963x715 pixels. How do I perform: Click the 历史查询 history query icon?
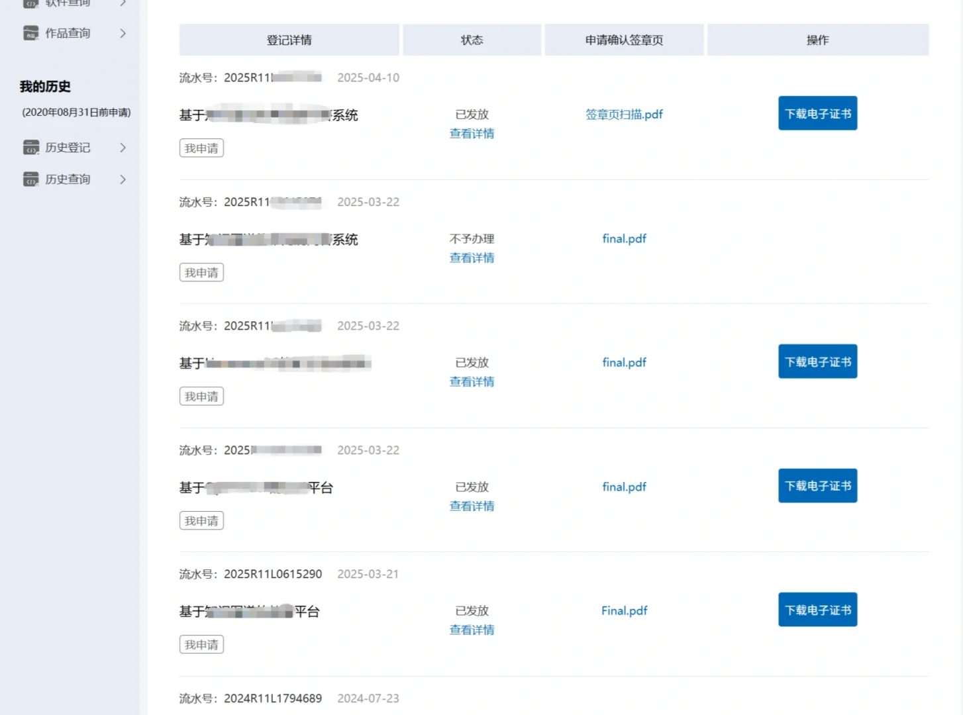click(30, 179)
